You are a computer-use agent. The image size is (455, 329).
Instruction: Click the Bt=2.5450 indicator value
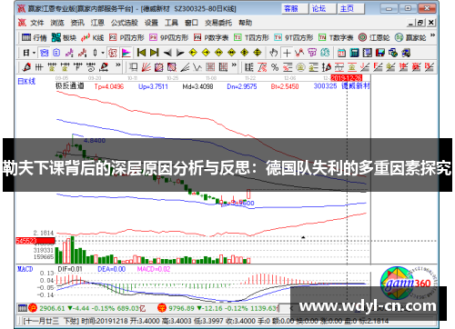click(x=285, y=86)
